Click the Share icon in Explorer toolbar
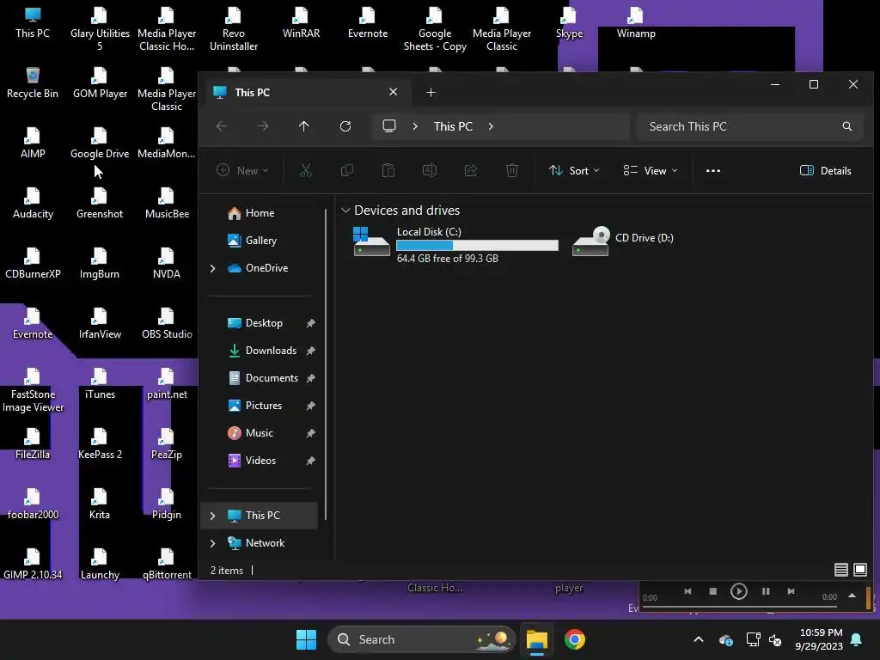The height and width of the screenshot is (660, 880). point(471,171)
